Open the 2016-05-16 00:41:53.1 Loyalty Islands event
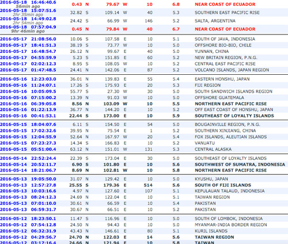 tap(28, 116)
